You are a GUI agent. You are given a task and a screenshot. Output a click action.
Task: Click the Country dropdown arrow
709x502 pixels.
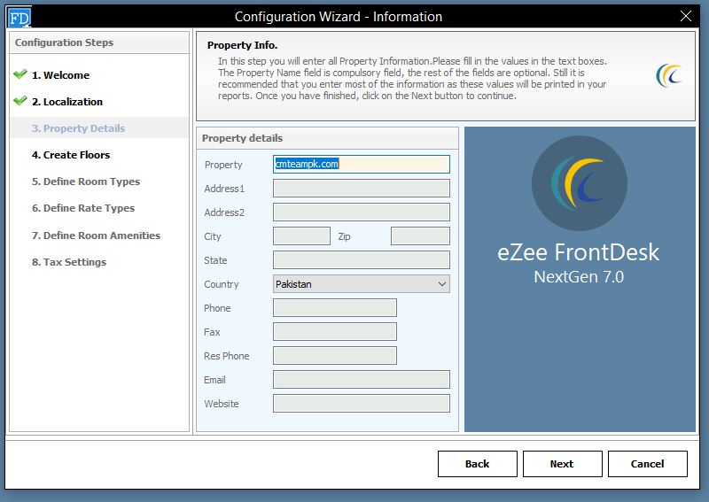tap(441, 284)
